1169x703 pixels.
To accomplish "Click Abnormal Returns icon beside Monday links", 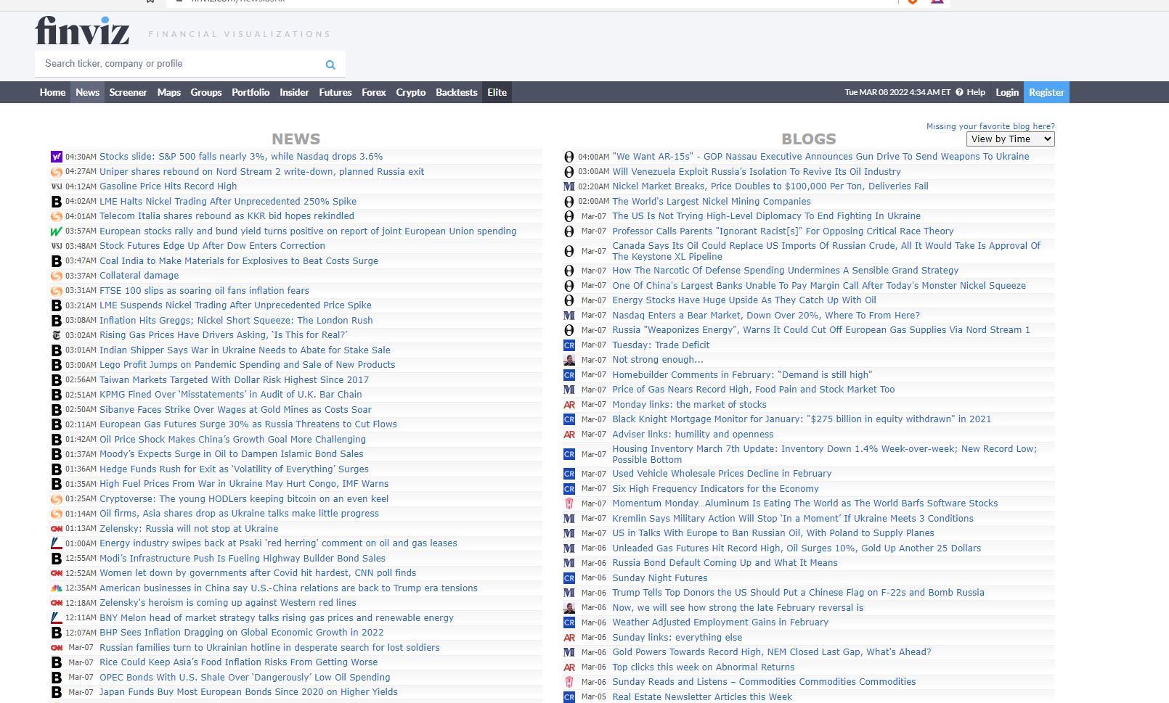I will (x=569, y=405).
